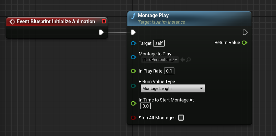This screenshot has width=276, height=136.
Task: Click the 'In Play Rate' label
Action: pyautogui.click(x=150, y=71)
